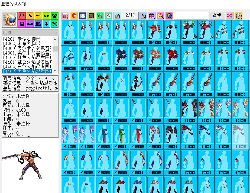This screenshot has width=250, height=193.
Task: Select thumbnail 3500 red X mark
Action: point(121,85)
